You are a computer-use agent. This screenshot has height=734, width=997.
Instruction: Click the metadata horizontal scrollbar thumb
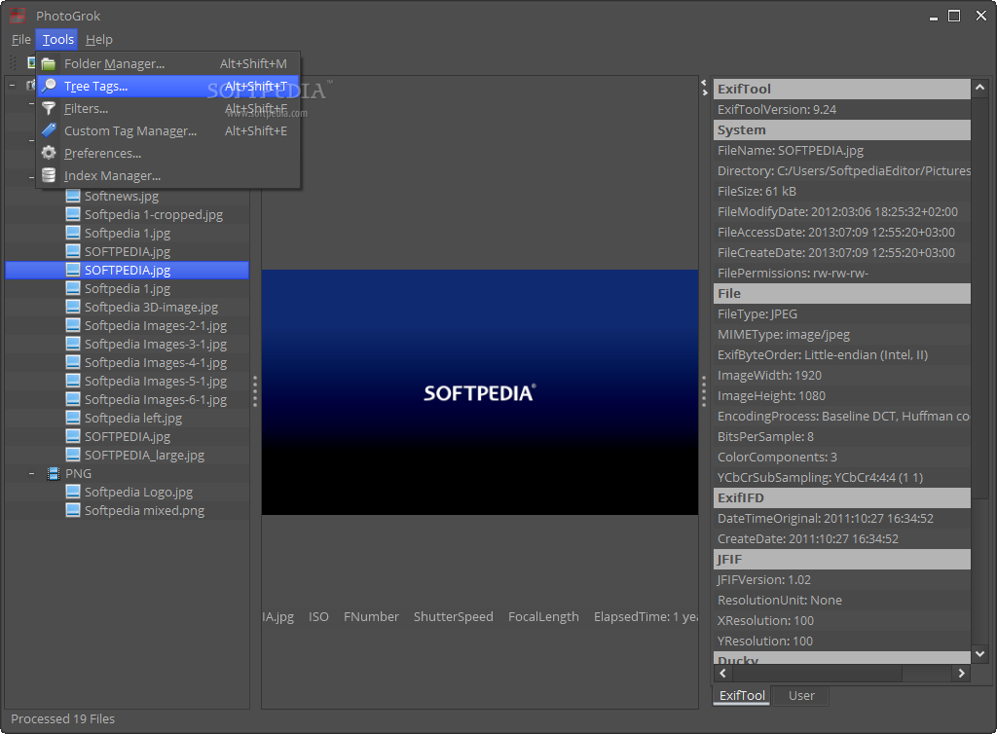point(817,673)
